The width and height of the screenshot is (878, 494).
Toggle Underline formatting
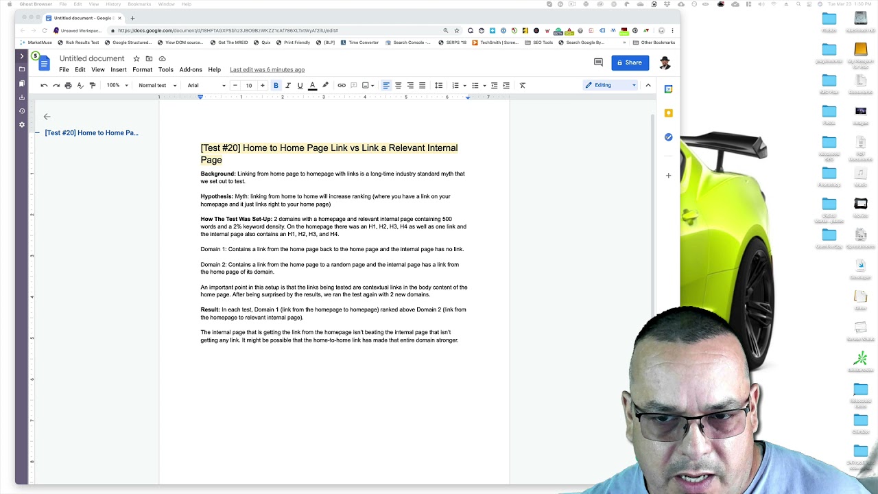pos(300,85)
